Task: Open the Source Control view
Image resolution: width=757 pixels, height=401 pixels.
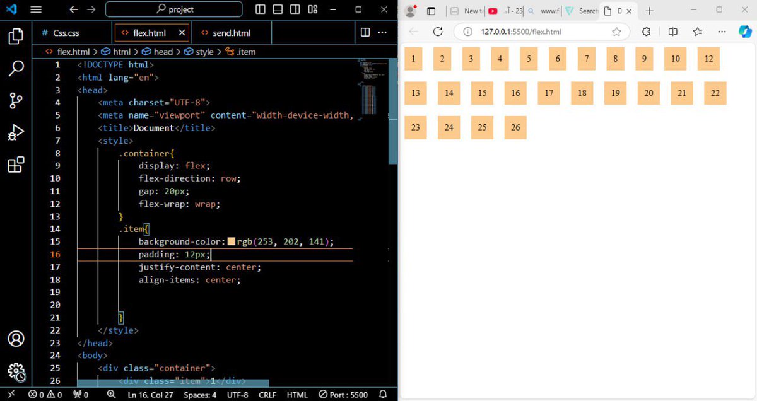Action: [x=16, y=100]
